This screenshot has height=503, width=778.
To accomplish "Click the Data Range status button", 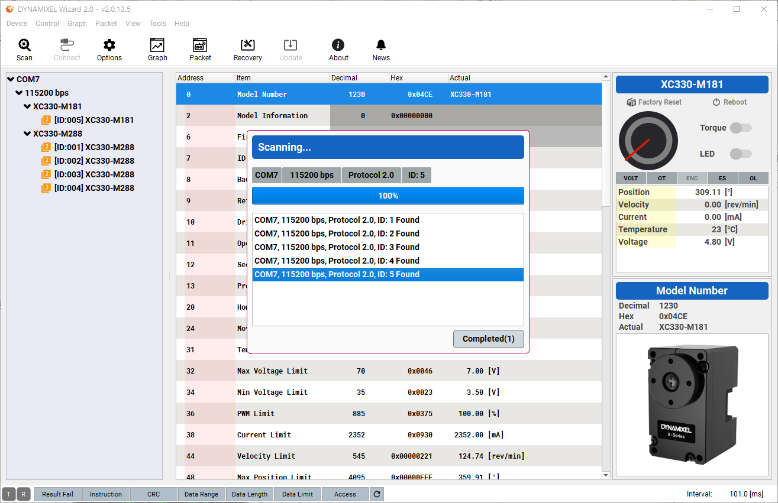I will pyautogui.click(x=201, y=494).
